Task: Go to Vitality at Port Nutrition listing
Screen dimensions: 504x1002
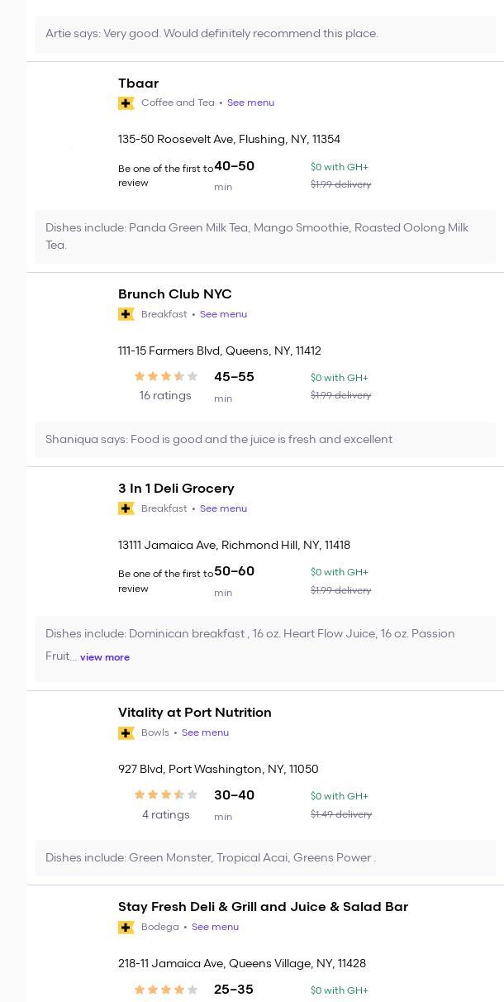Action: coord(194,713)
